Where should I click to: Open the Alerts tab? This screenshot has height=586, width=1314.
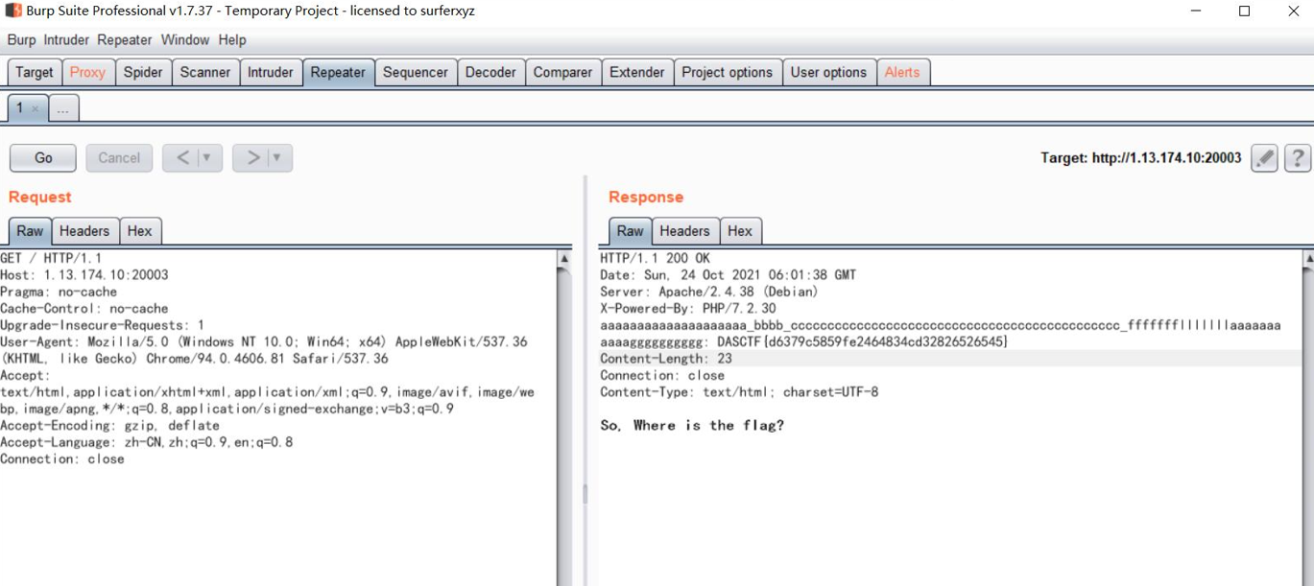pyautogui.click(x=902, y=72)
